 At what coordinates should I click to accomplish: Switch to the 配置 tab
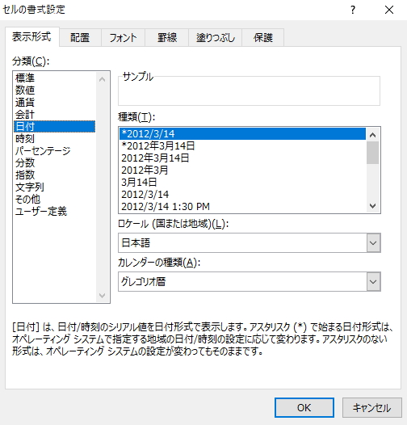[x=80, y=37]
